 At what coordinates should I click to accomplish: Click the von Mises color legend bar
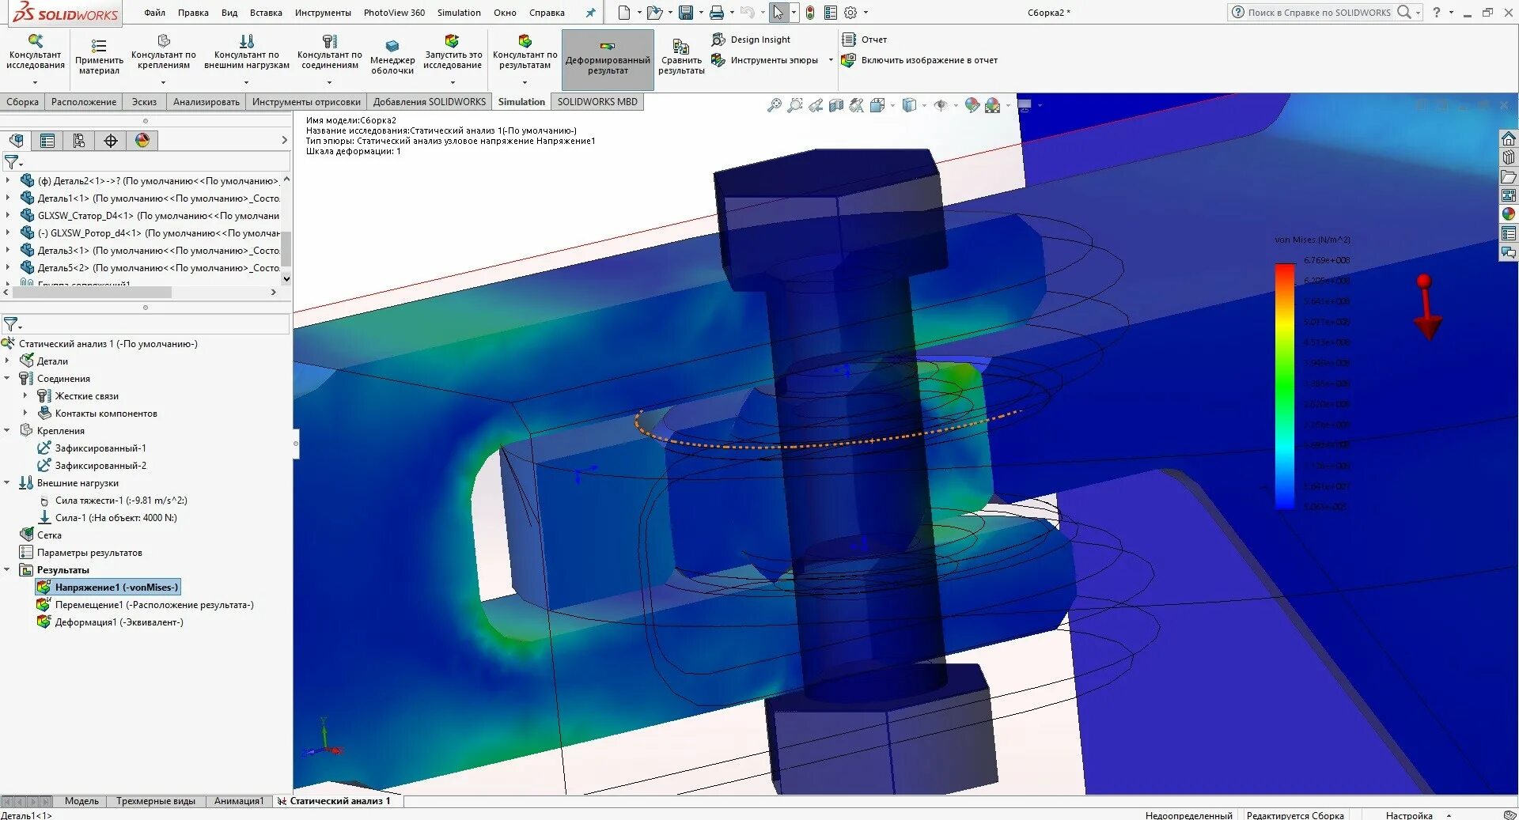point(1285,386)
